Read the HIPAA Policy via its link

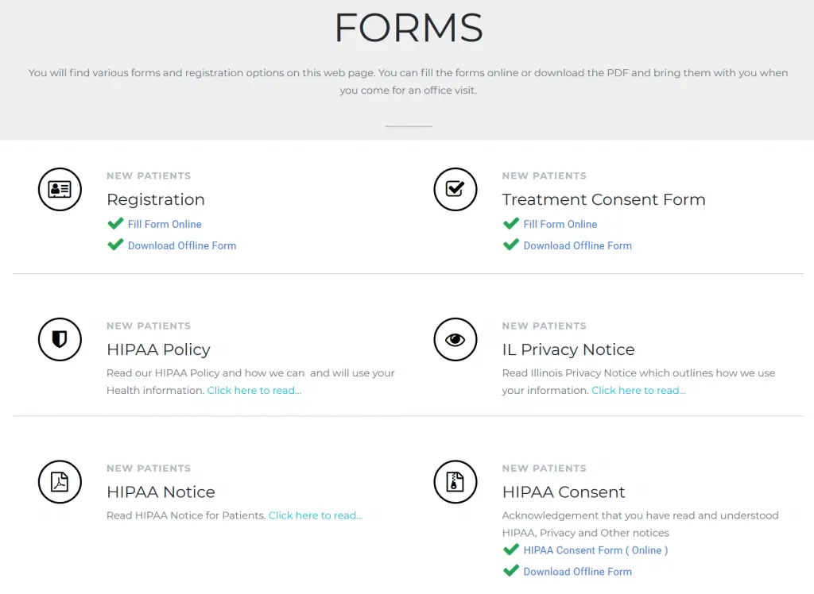pyautogui.click(x=254, y=390)
